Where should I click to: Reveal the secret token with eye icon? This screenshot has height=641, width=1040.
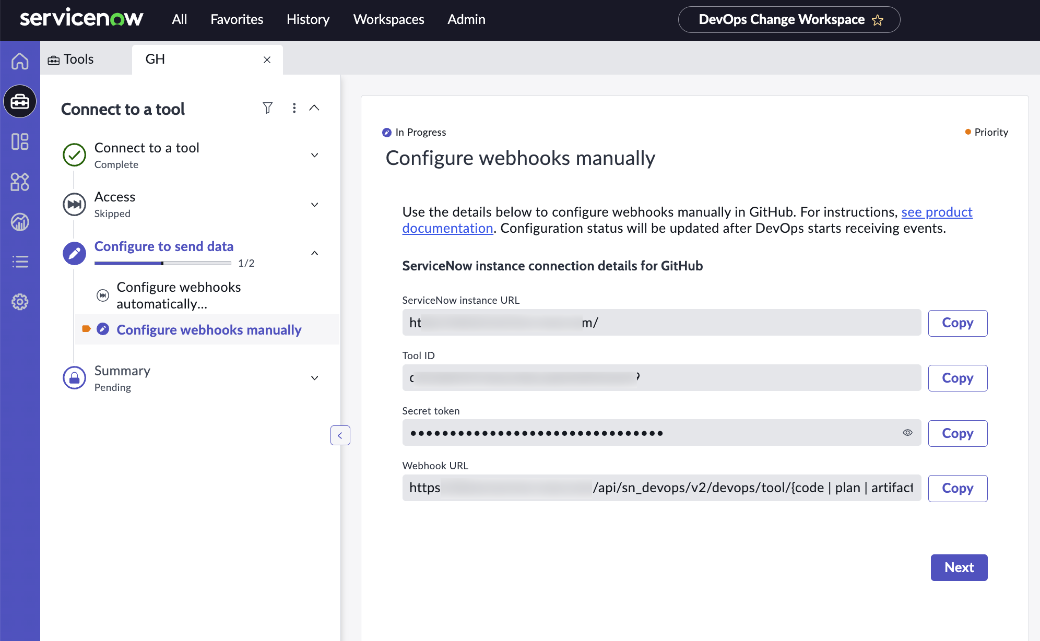pos(908,433)
